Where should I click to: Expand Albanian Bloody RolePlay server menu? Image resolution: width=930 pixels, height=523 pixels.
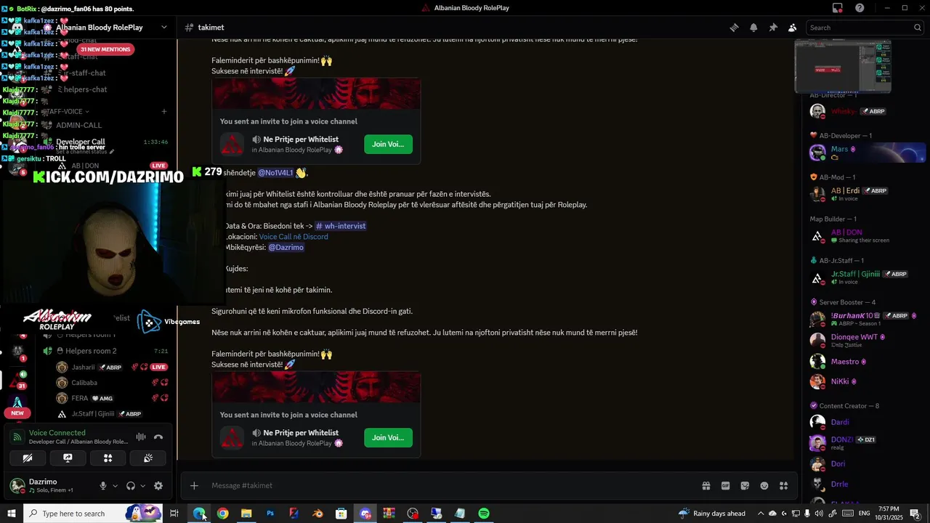(164, 28)
